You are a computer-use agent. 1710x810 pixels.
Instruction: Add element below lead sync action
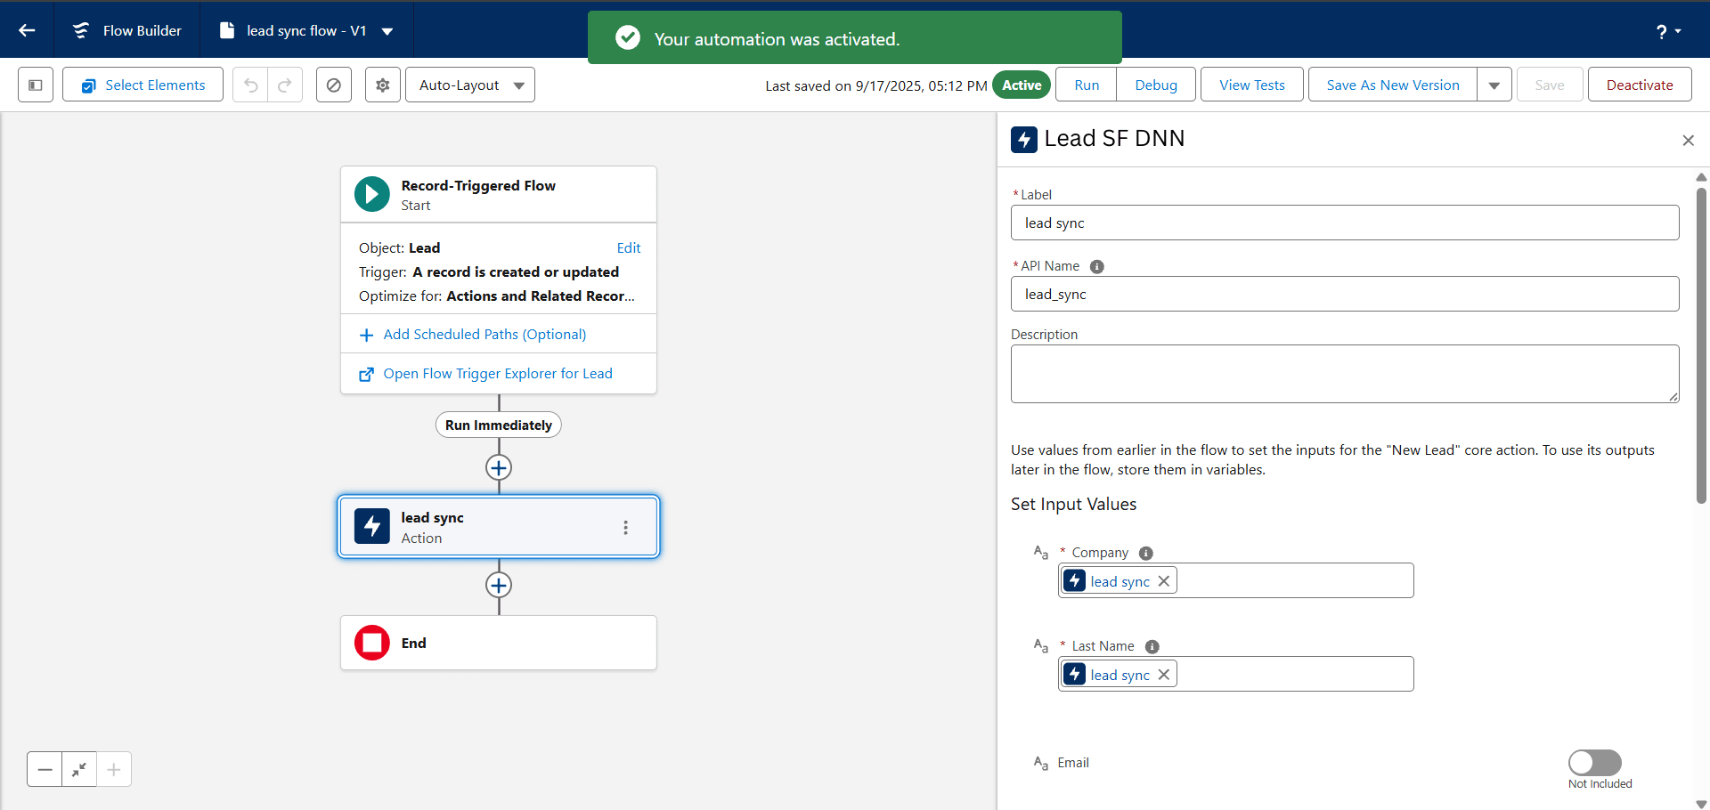click(499, 585)
